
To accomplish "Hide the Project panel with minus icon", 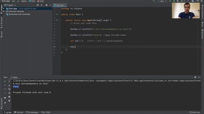I will tap(50, 5).
